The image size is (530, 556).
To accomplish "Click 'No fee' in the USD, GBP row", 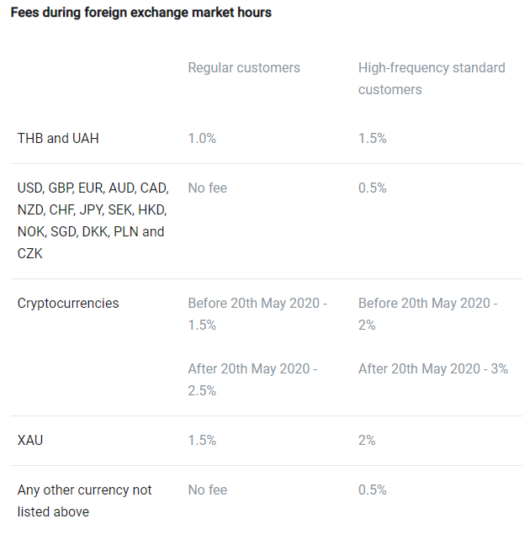I will point(208,188).
